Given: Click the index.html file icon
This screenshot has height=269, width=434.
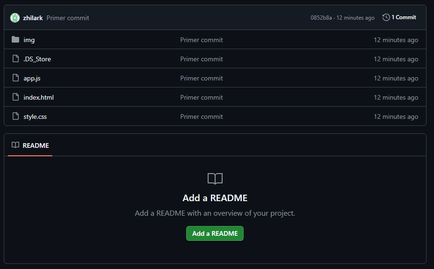Looking at the screenshot, I should [x=16, y=97].
